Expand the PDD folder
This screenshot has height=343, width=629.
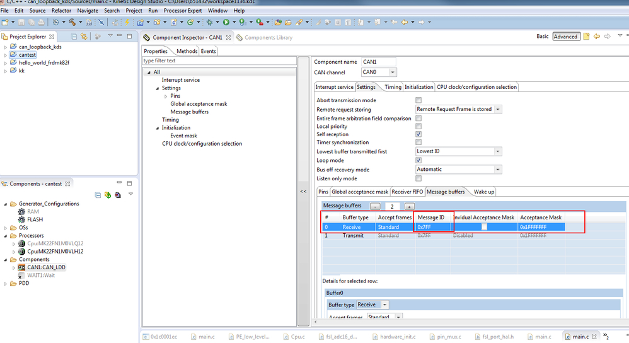coord(5,284)
